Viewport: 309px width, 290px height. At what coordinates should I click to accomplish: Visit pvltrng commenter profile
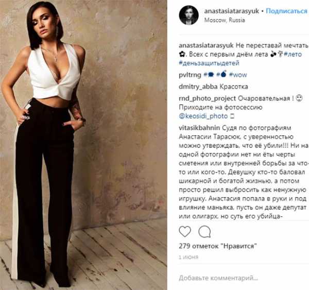(x=190, y=75)
